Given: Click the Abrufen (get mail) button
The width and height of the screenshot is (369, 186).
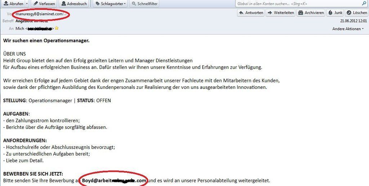Looking at the screenshot, I should (x=13, y=4).
